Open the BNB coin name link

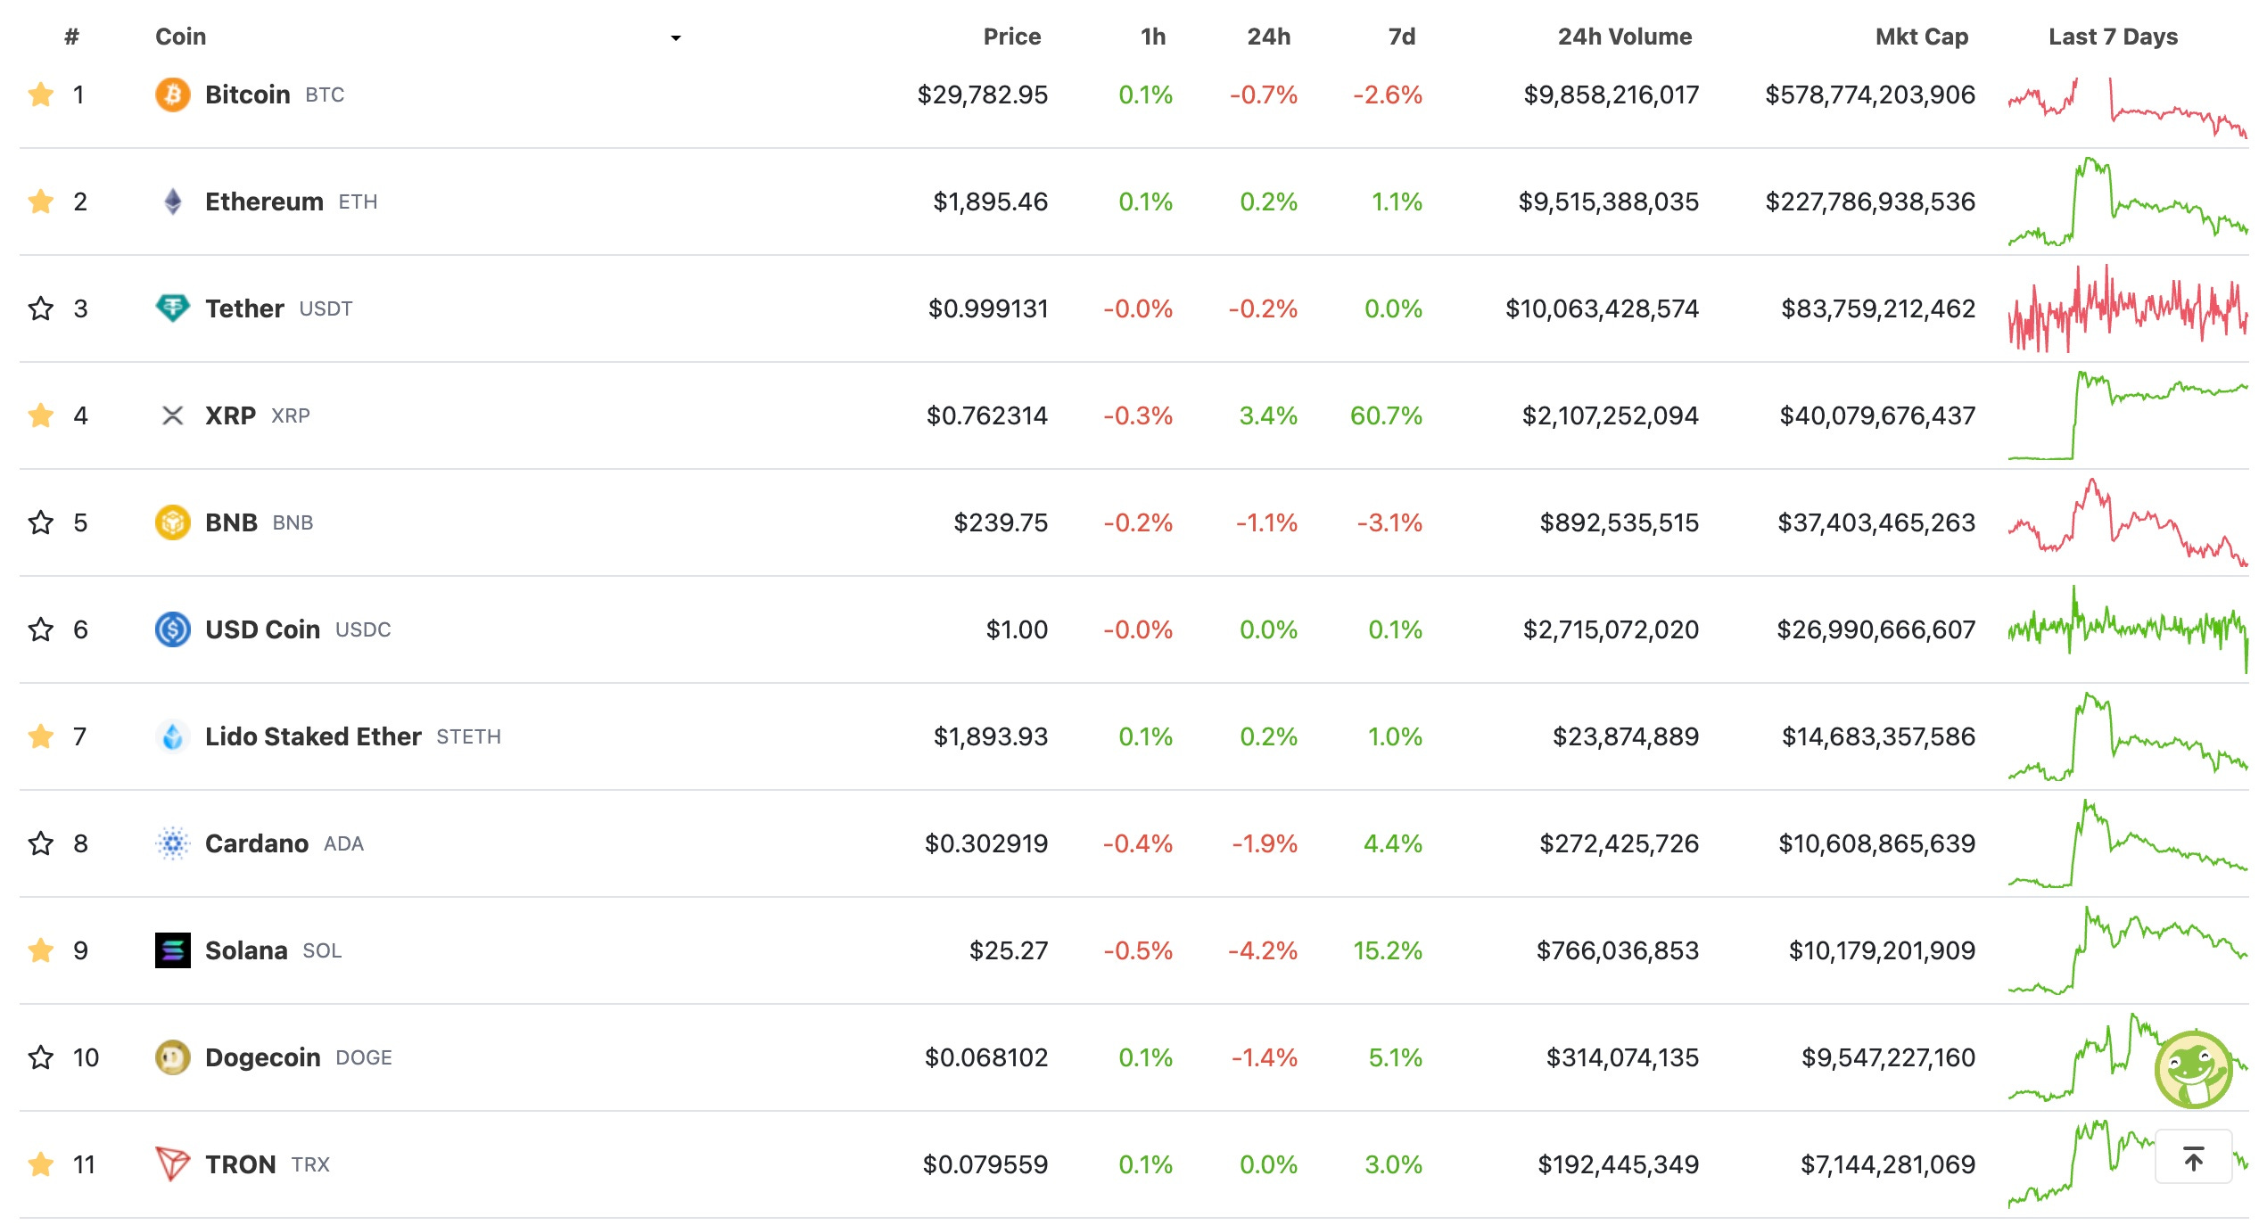pos(231,522)
